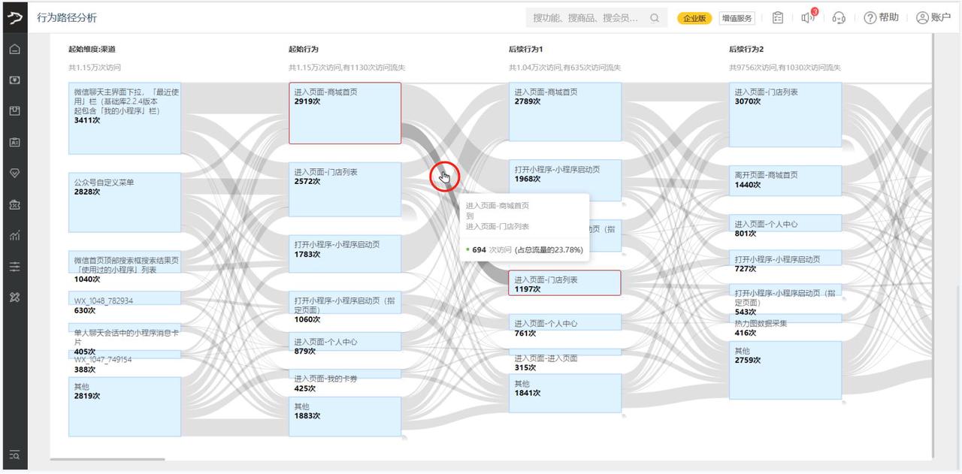
Task: Click the 起始维度:渠道 column heading
Action: [x=92, y=50]
